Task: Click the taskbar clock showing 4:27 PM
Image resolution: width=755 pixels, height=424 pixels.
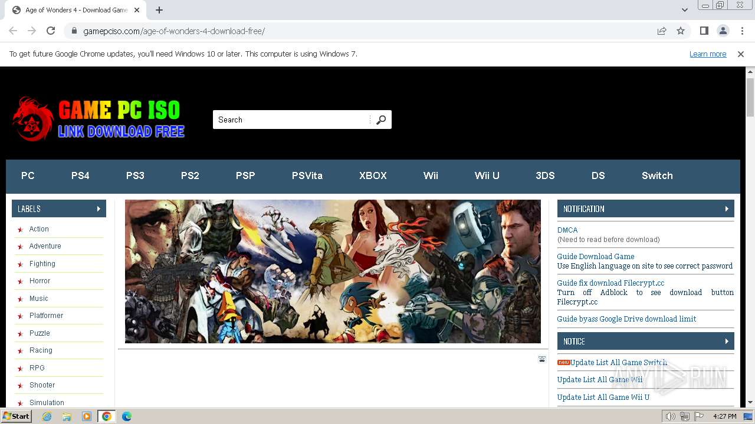Action: point(725,416)
